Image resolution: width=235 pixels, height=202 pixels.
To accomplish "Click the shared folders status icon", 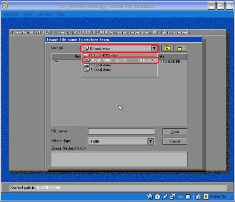I will [x=180, y=197].
